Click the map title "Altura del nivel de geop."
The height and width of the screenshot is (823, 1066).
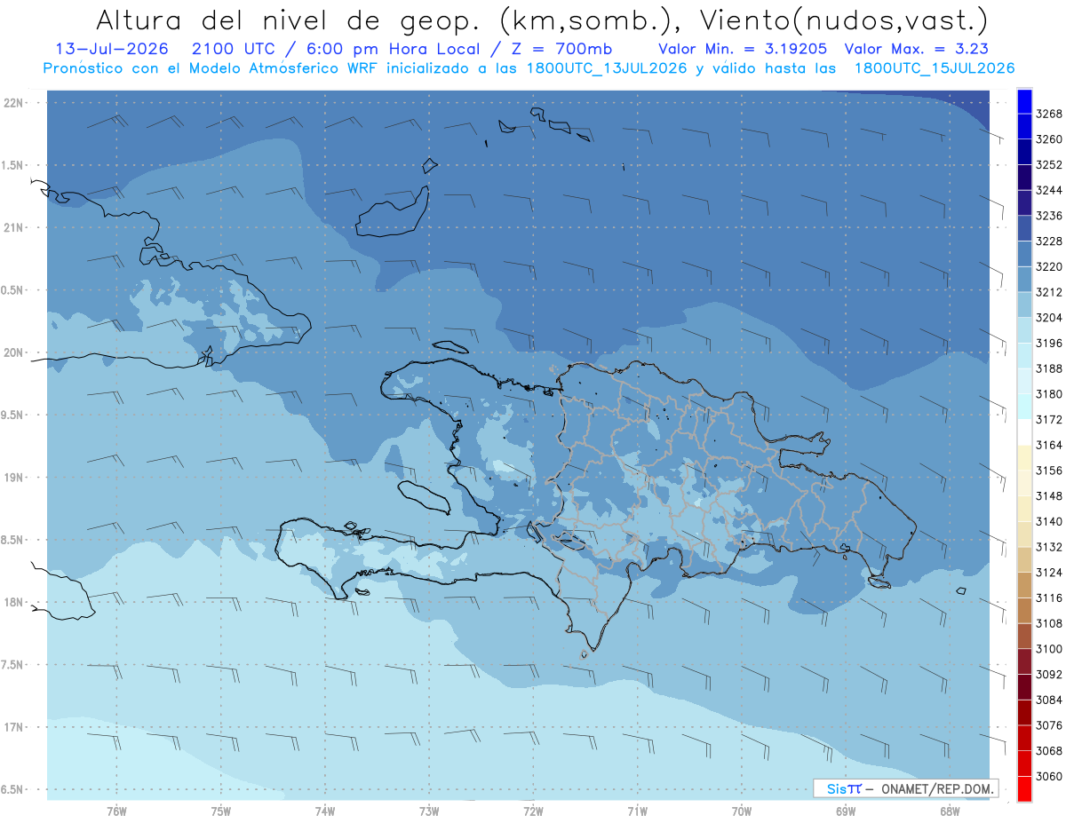pos(288,20)
